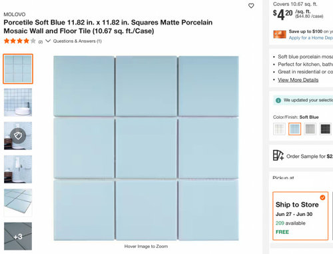Viewport: 333px width, 254px height.
Task: Click the order sample swatch icon
Action: (278, 155)
